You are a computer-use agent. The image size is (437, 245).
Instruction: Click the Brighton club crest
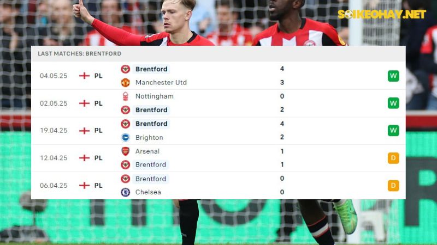[126, 138]
